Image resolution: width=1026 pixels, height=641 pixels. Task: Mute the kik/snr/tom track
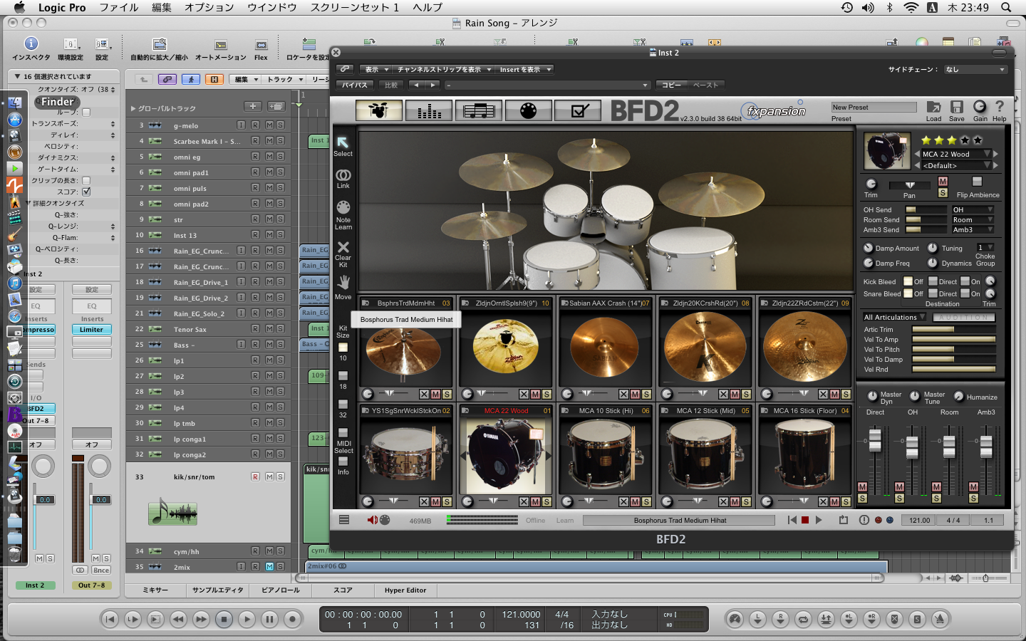pos(269,476)
